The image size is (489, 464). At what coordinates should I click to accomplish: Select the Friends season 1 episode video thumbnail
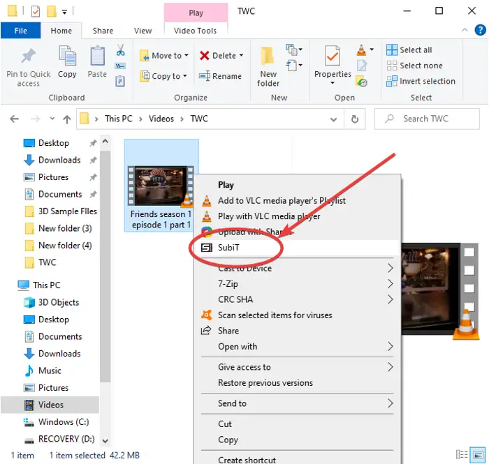coord(161,187)
